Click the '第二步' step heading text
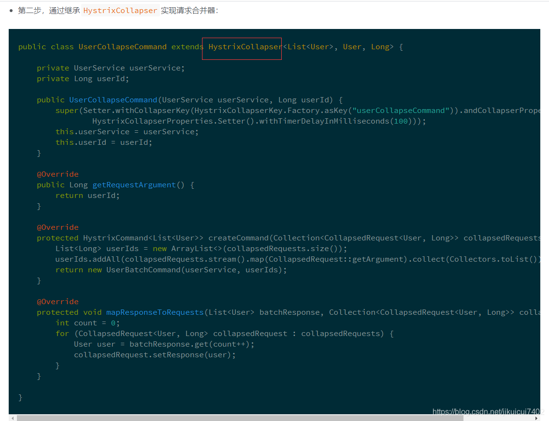 click(x=29, y=11)
